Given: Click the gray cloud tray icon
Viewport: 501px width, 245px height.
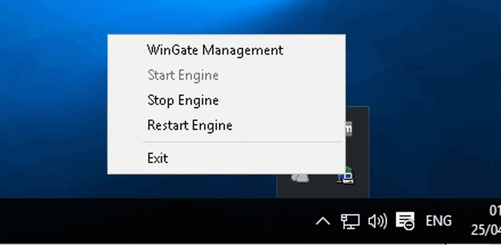Looking at the screenshot, I should point(300,177).
